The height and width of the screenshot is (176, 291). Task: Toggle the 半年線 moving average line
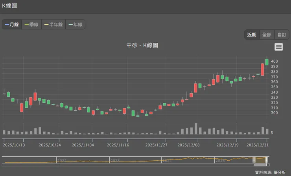tap(53, 24)
